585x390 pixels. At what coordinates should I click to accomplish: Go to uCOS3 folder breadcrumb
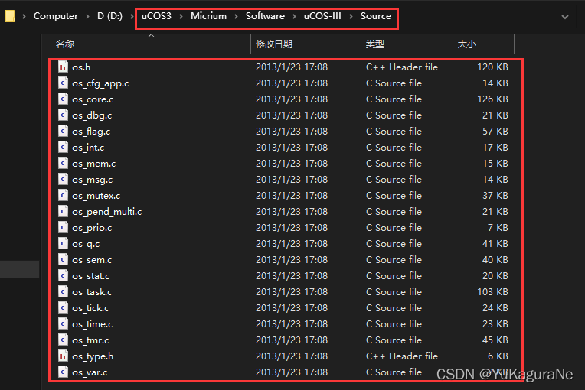[x=156, y=16]
